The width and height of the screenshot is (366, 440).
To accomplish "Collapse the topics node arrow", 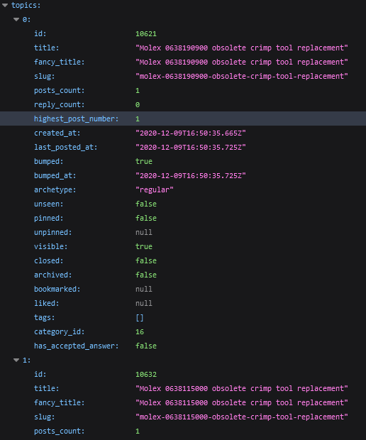I will (5, 6).
